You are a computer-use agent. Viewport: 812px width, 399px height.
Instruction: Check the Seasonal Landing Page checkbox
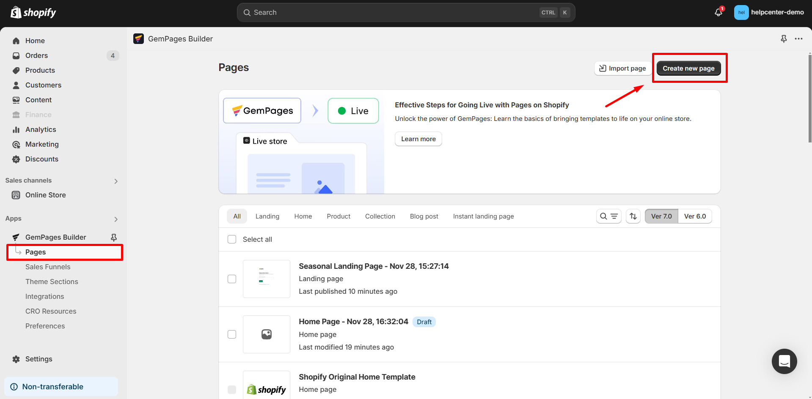232,279
